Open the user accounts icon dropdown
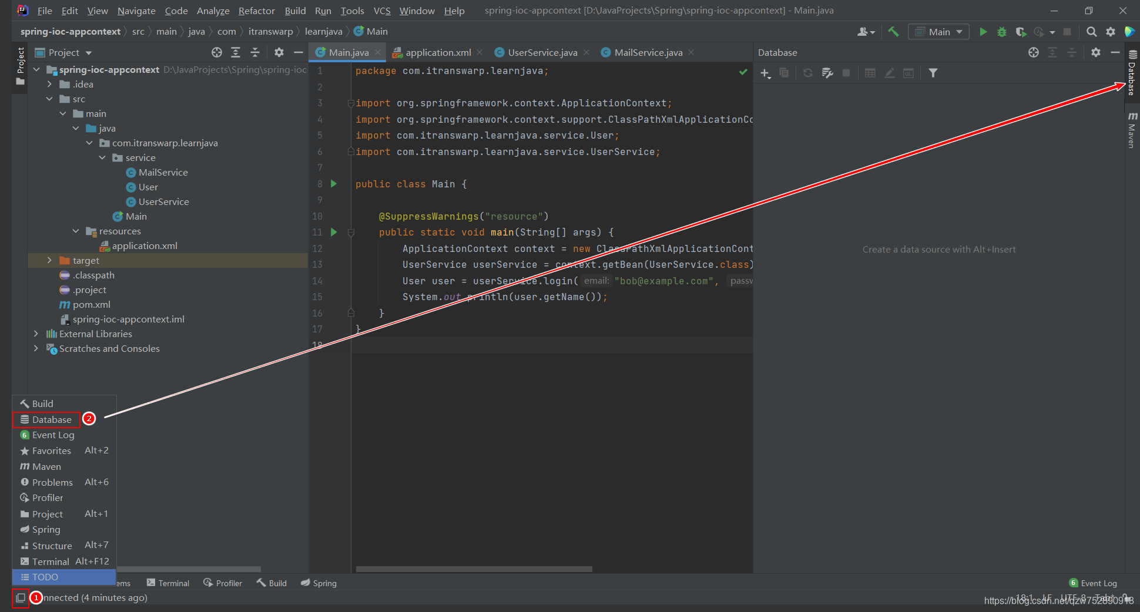The width and height of the screenshot is (1140, 612). [866, 32]
